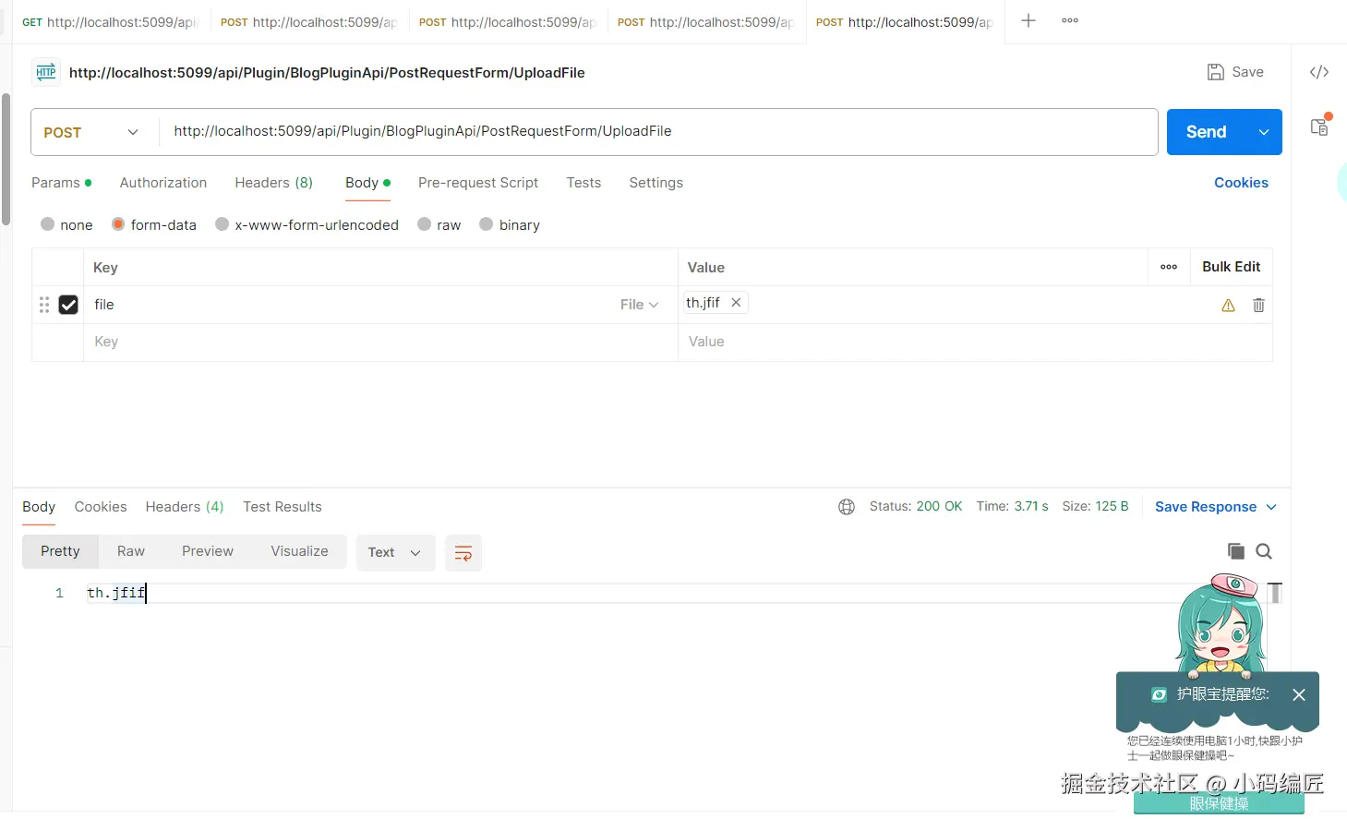Switch response view to Raw
Image resolution: width=1347 pixels, height=819 pixels.
click(x=131, y=551)
